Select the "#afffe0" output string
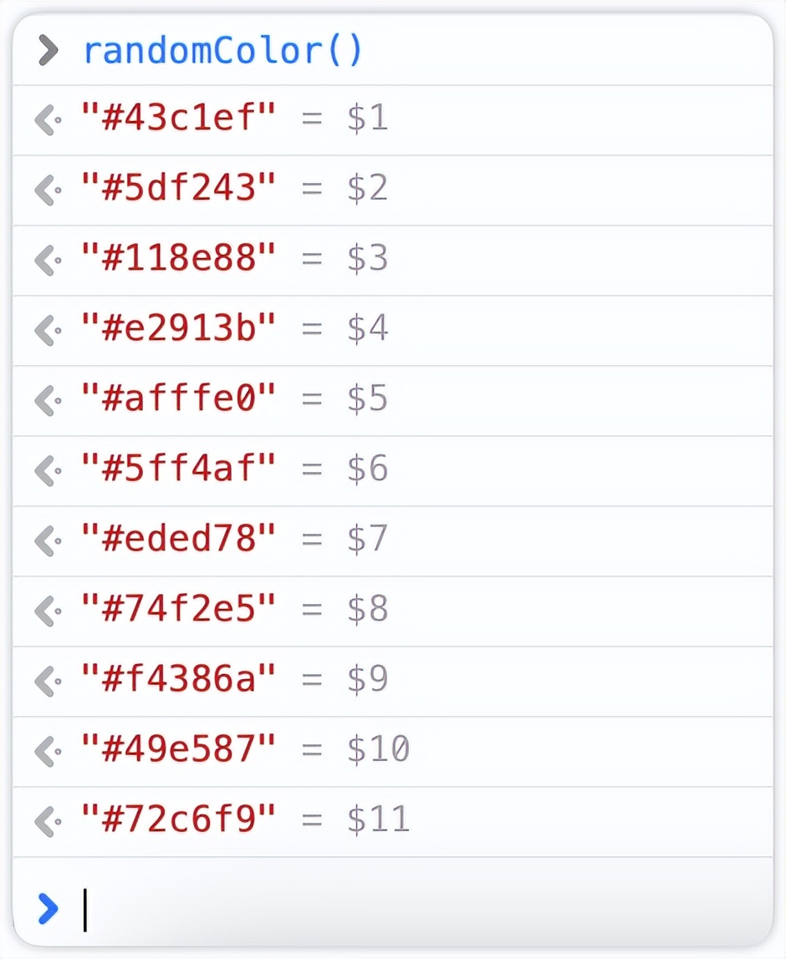This screenshot has width=786, height=959. [178, 400]
